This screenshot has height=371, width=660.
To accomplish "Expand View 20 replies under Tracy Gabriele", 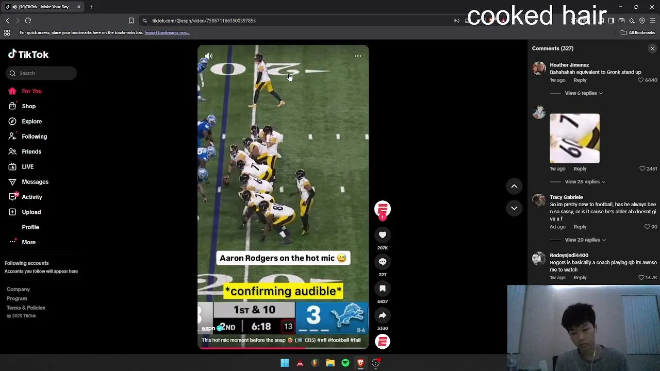I will pyautogui.click(x=585, y=240).
